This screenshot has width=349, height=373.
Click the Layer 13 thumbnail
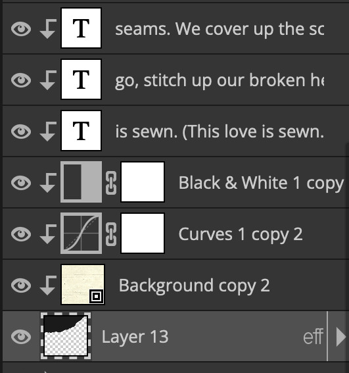66,336
